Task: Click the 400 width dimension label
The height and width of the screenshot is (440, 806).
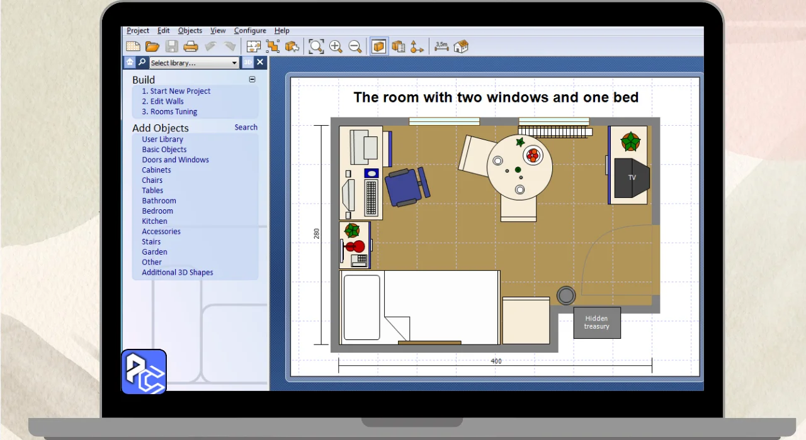Action: pos(496,361)
